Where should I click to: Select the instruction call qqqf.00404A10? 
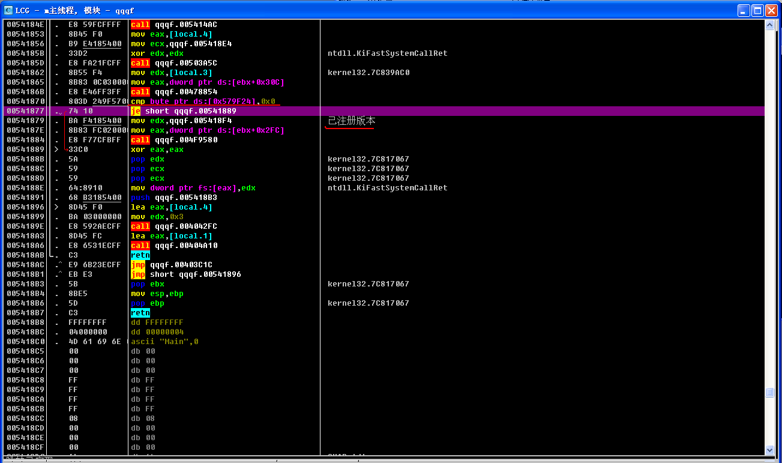(x=174, y=246)
